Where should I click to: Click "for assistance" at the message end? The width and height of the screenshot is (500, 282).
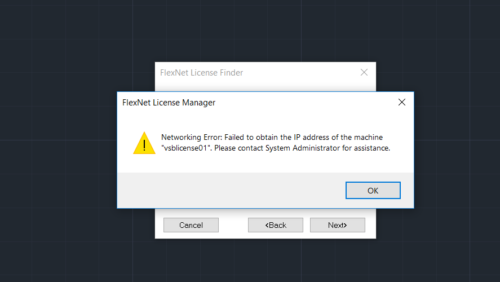[366, 148]
